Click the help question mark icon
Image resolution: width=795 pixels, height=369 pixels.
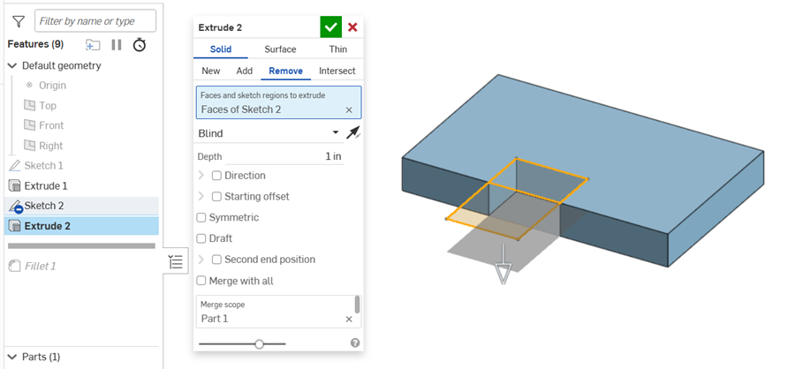click(x=355, y=343)
